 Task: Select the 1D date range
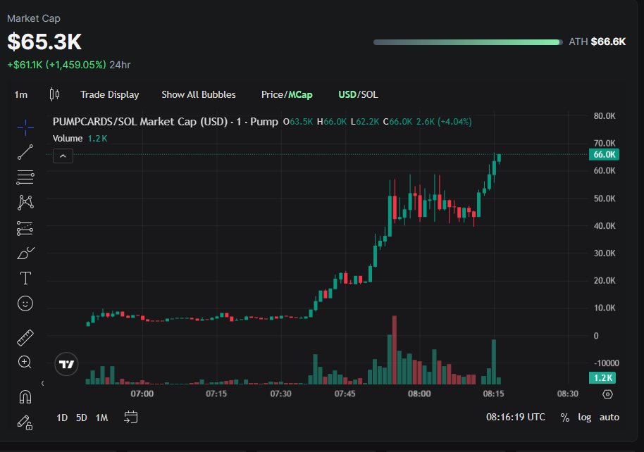(x=61, y=417)
